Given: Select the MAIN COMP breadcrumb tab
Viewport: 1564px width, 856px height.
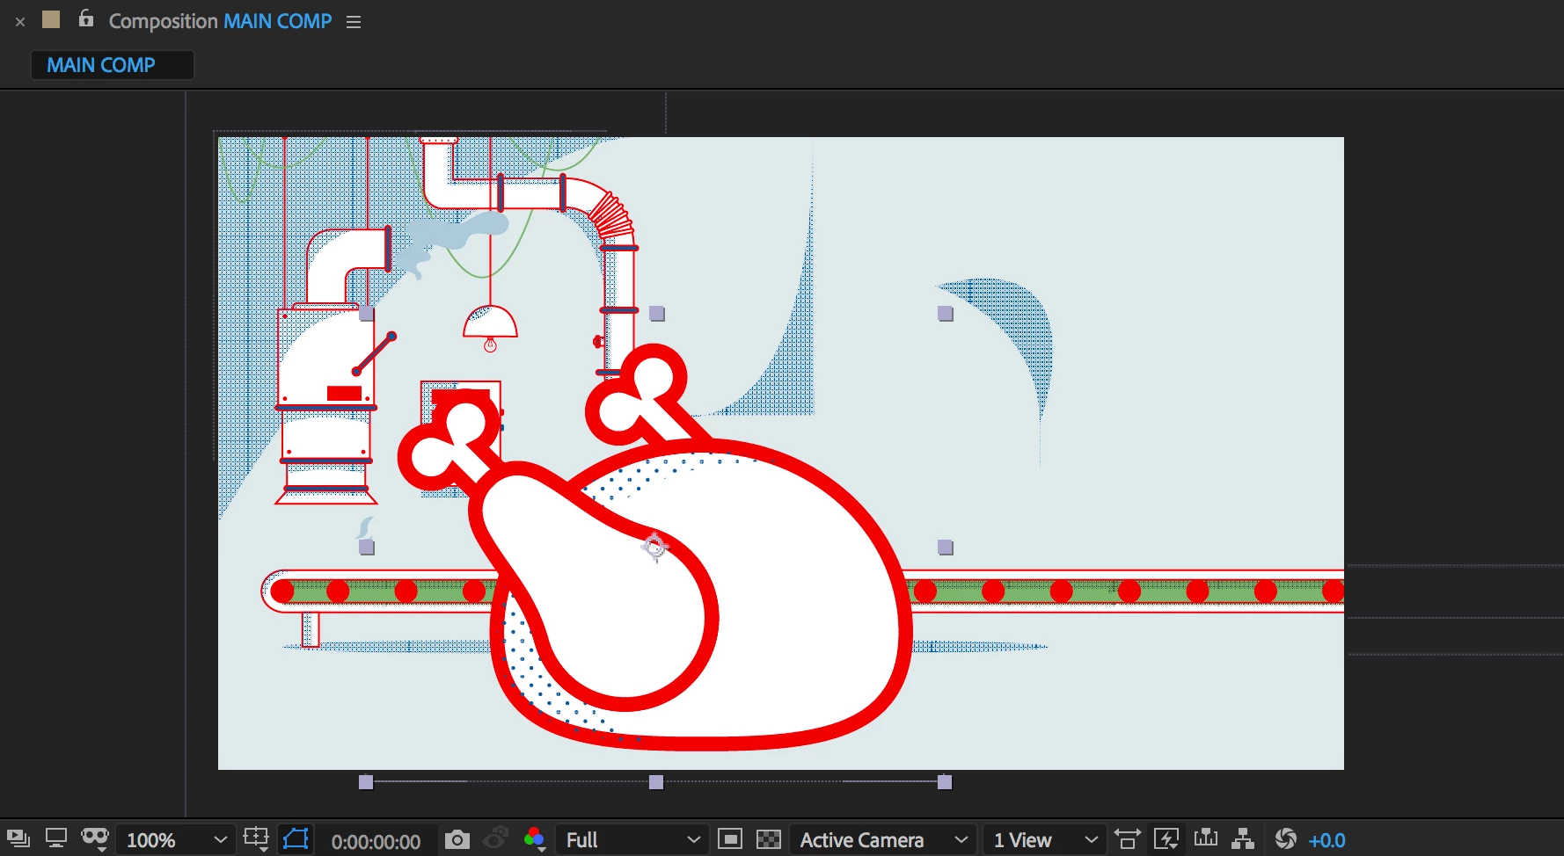Looking at the screenshot, I should point(113,65).
